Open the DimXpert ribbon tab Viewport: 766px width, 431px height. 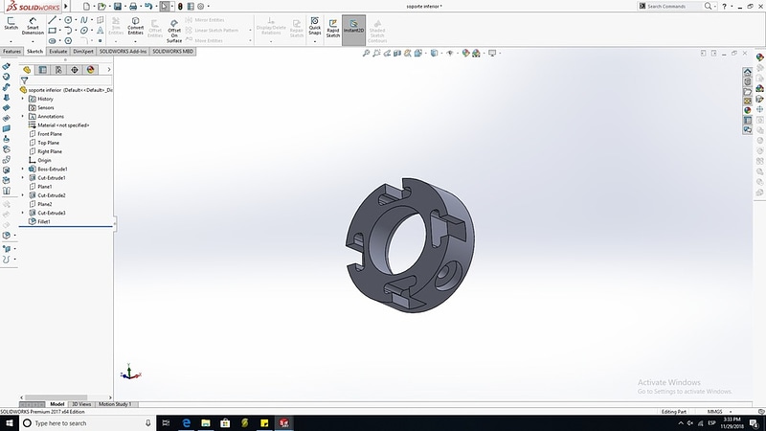click(x=83, y=52)
